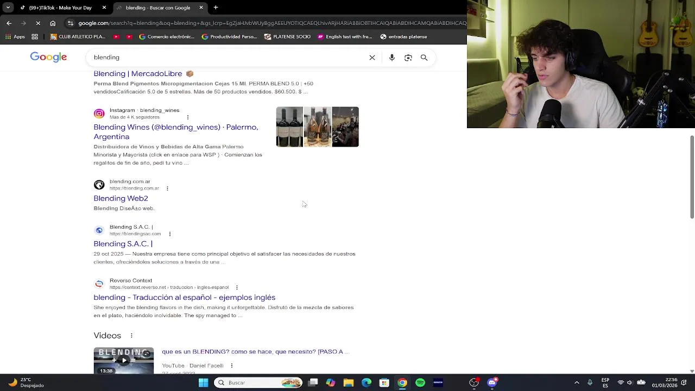Open the entradas platense bookmark
This screenshot has width=695, height=391.
[403, 36]
